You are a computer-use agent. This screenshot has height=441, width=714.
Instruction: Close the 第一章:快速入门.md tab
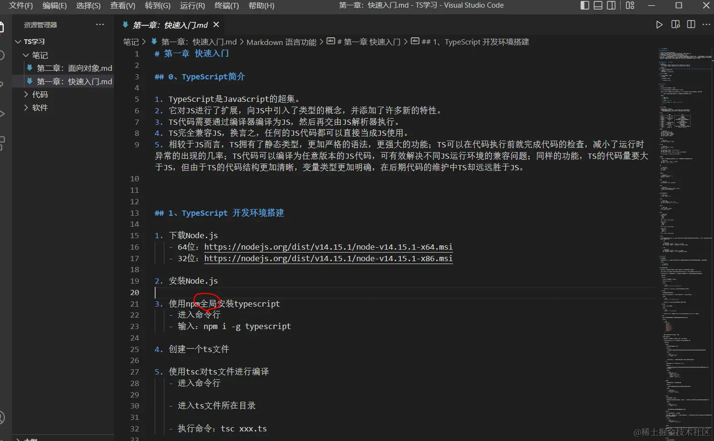point(216,24)
